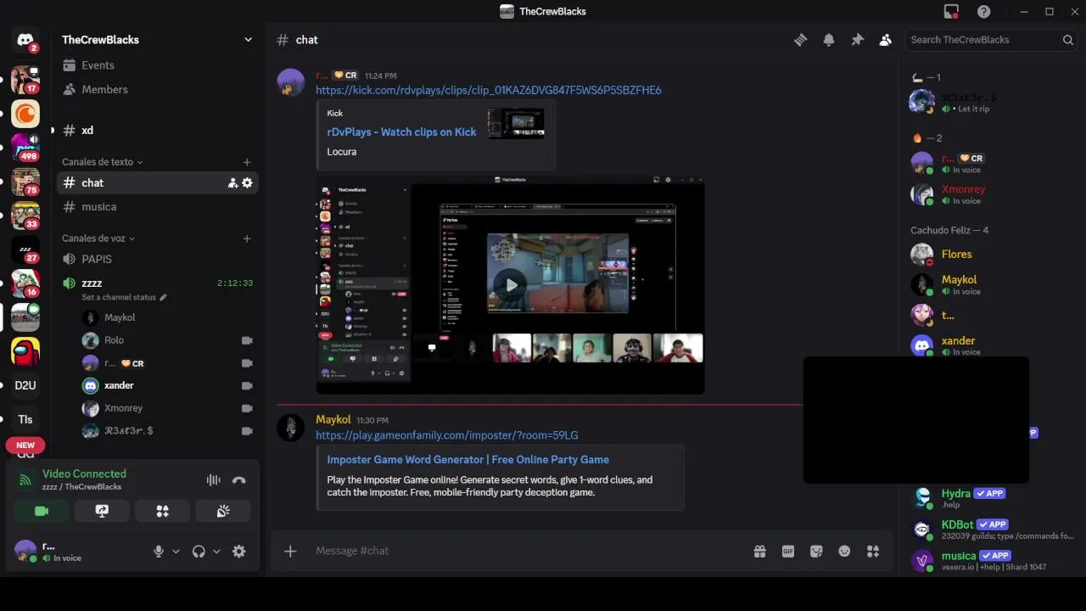Viewport: 1086px width, 611px height.
Task: Open the D2U server icon
Action: [25, 385]
